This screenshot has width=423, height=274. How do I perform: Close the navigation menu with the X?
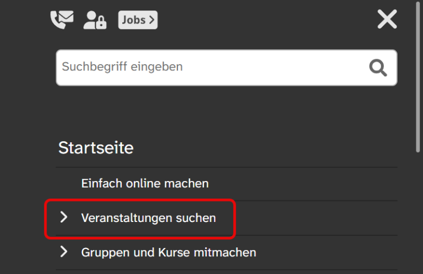(387, 19)
